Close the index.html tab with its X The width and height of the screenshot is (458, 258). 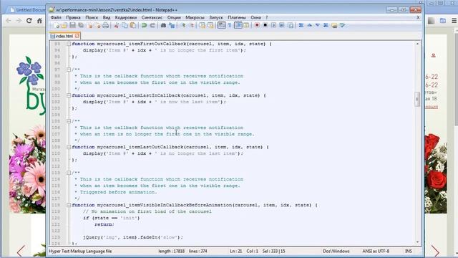77,36
